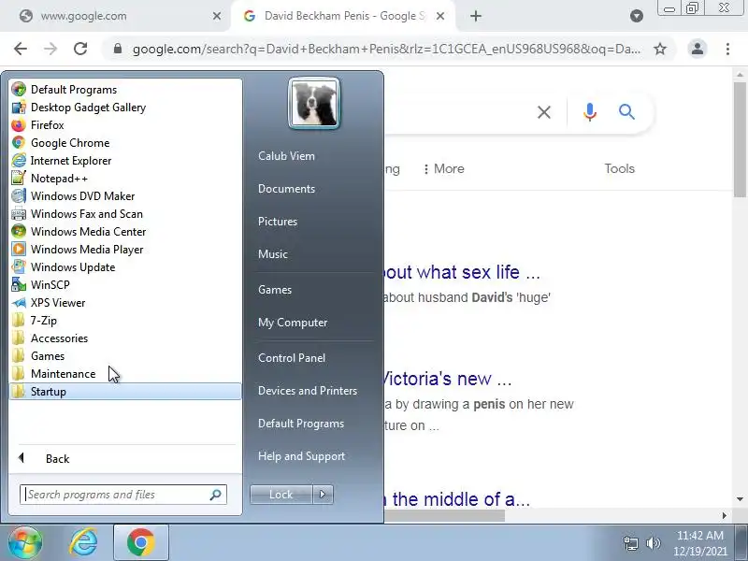This screenshot has height=561, width=748.
Task: Expand the Startup folder
Action: [x=125, y=391]
